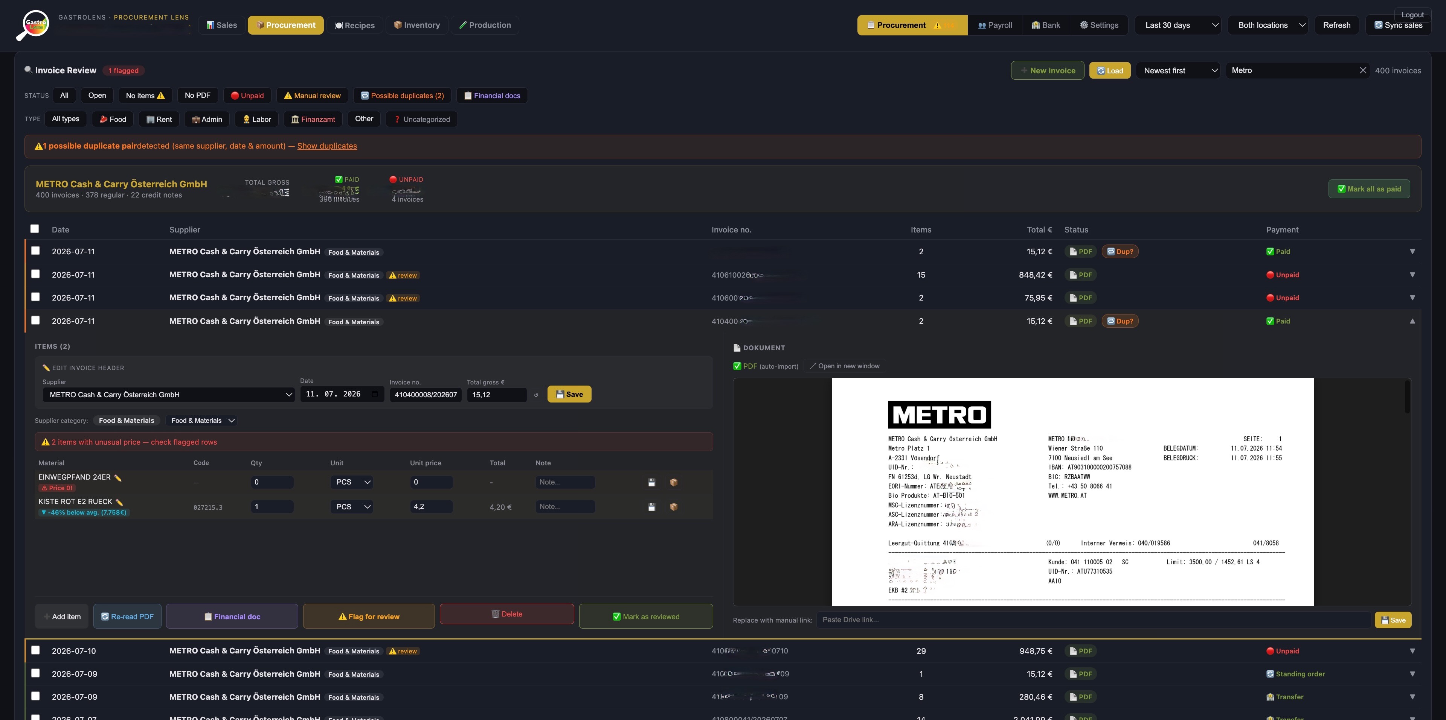Click the review warning badge on the 75,95 € row
The width and height of the screenshot is (1446, 720).
tap(403, 298)
